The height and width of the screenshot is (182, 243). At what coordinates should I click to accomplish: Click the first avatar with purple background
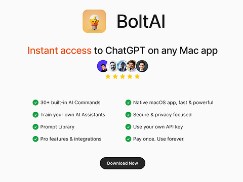click(102, 66)
